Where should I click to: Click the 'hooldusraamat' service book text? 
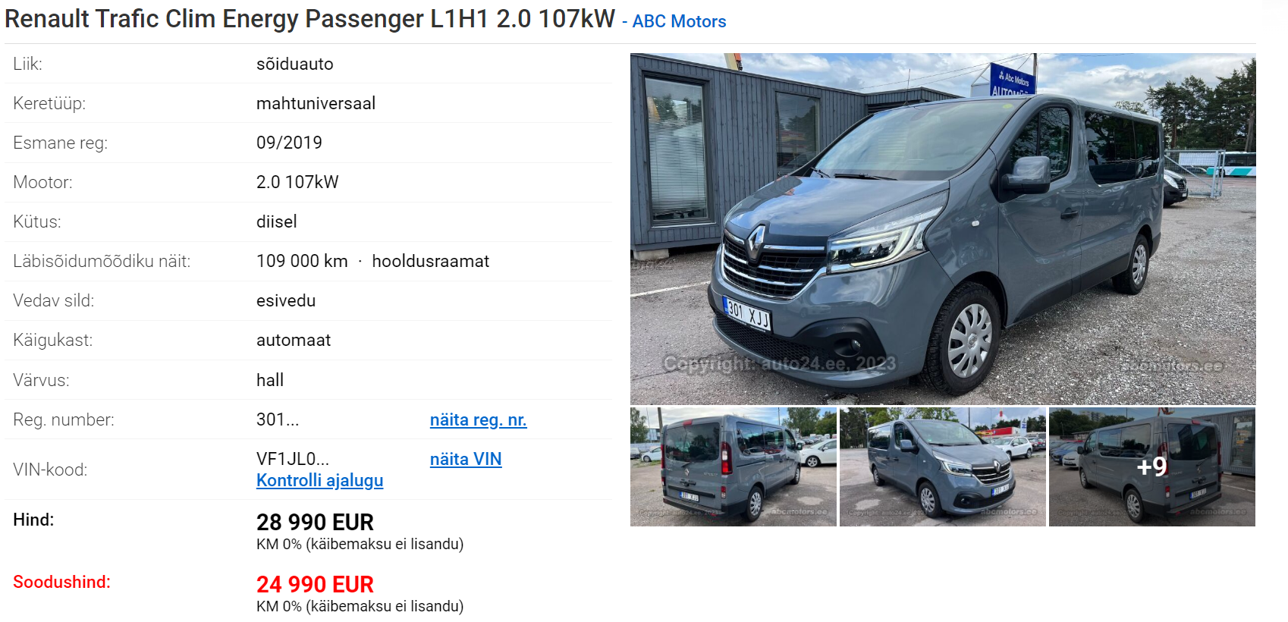pos(430,261)
